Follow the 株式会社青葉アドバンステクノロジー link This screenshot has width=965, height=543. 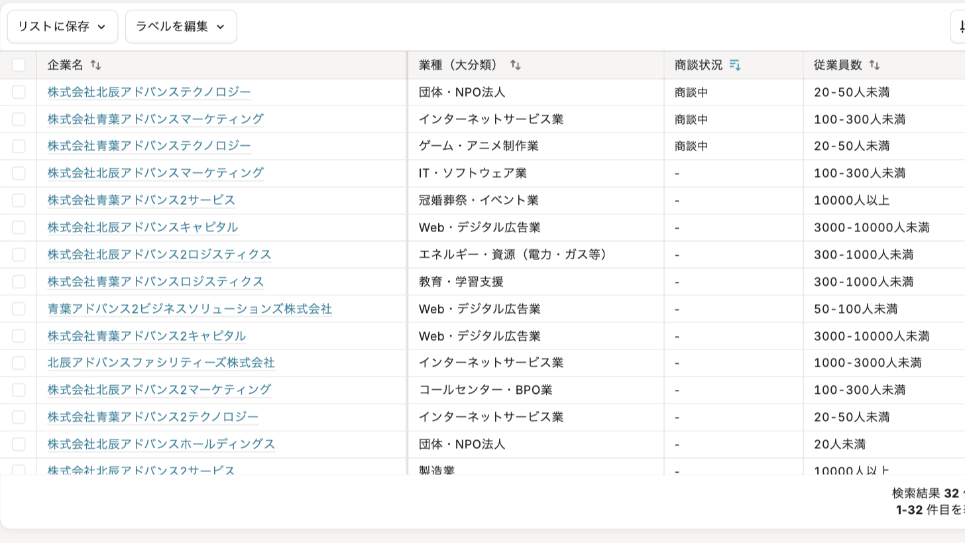click(x=149, y=146)
